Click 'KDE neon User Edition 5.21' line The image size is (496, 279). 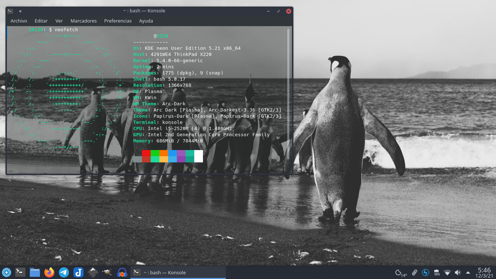pos(187,48)
